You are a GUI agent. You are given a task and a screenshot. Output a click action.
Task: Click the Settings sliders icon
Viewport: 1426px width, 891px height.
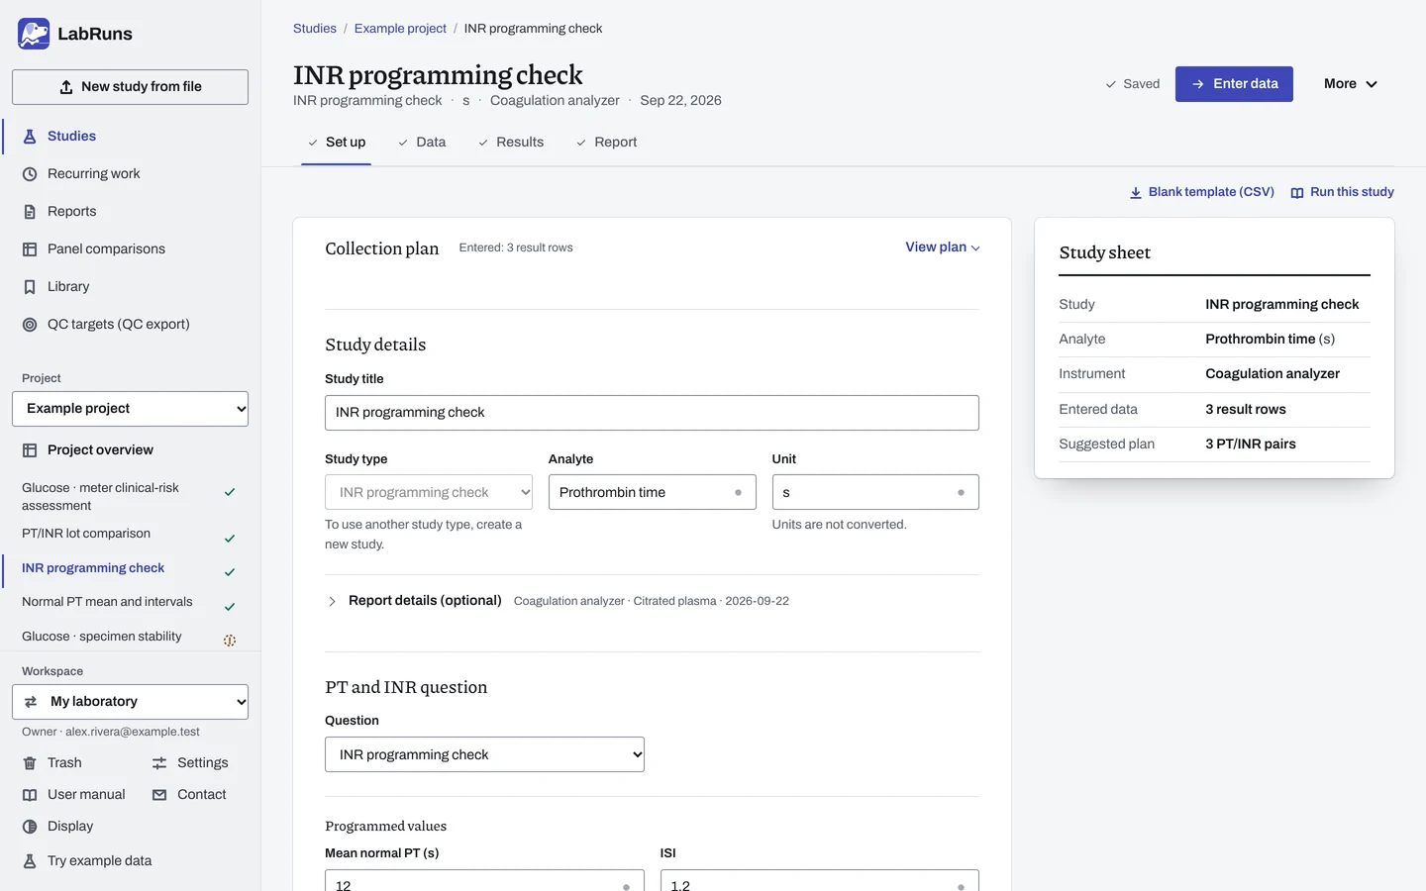point(159,763)
